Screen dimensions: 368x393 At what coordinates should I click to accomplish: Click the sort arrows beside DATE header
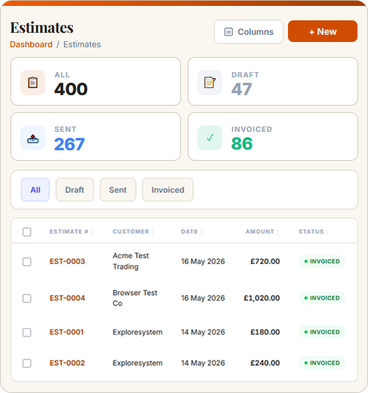201,232
